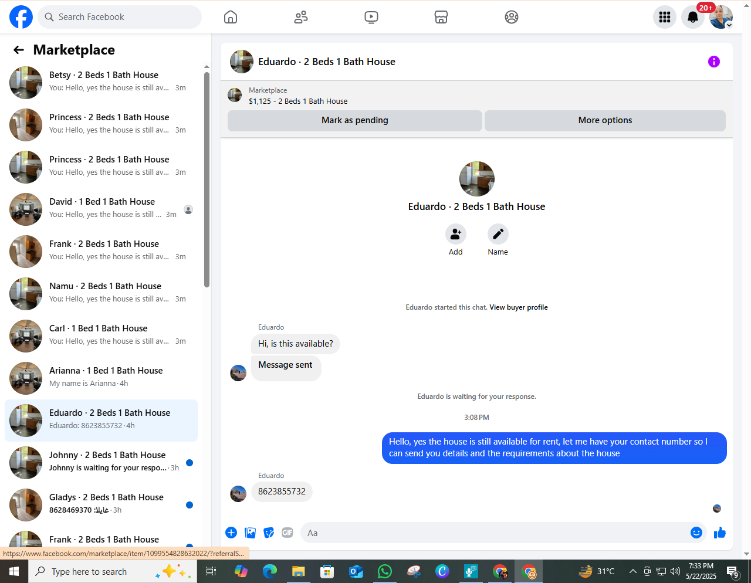This screenshot has width=751, height=583.
Task: Open Namu's 2 Beds 1 Bath House chat
Action: pyautogui.click(x=101, y=294)
